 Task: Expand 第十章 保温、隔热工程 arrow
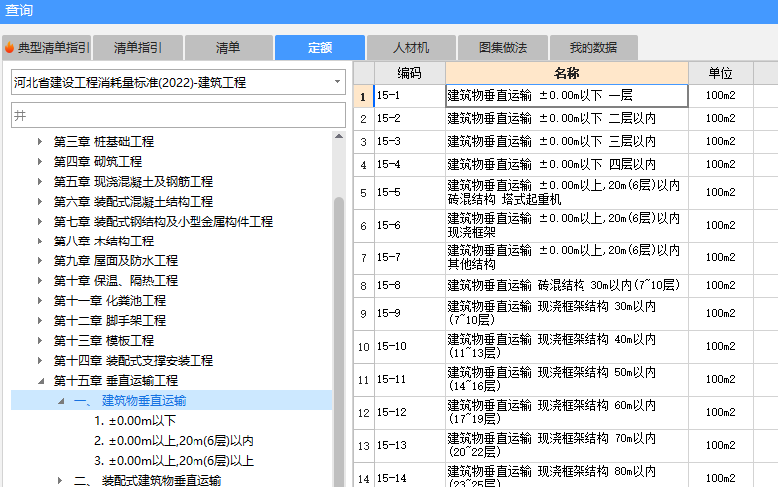40,281
